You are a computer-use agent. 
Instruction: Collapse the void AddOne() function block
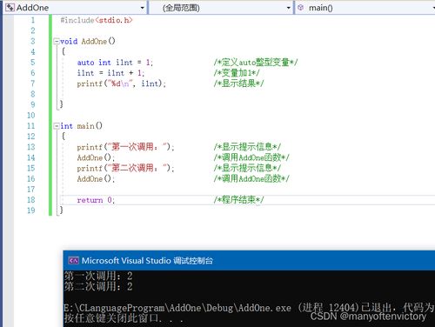(57, 42)
